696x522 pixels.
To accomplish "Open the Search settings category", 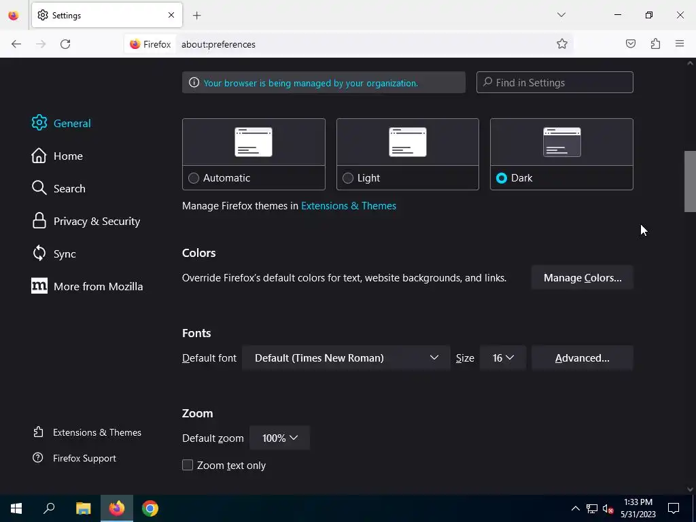I will click(58, 188).
